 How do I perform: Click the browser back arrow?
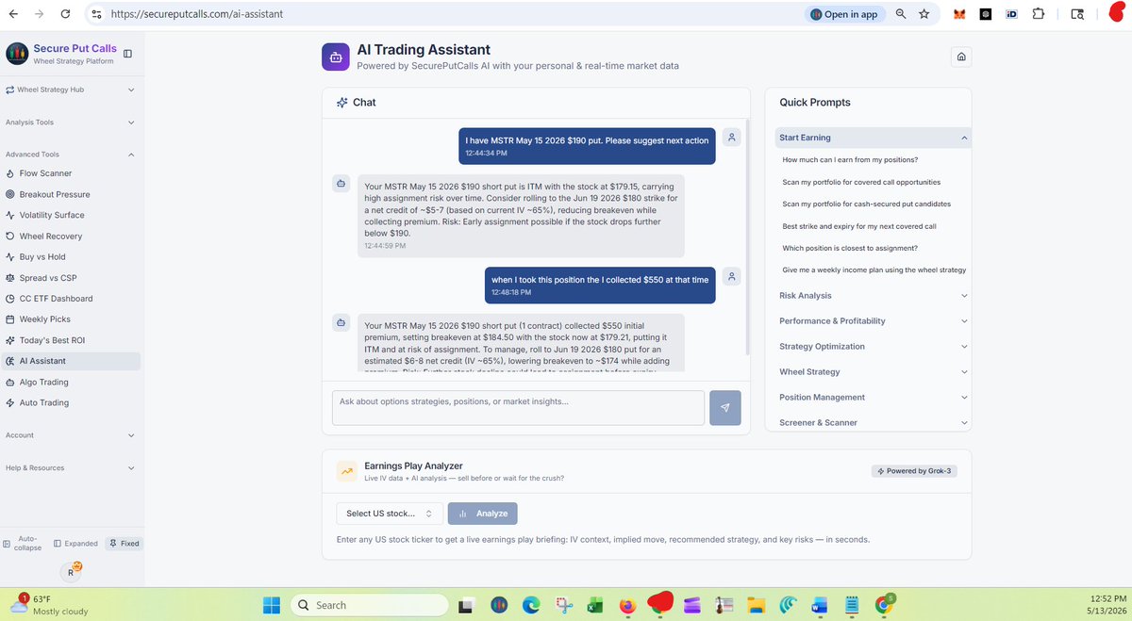(13, 14)
